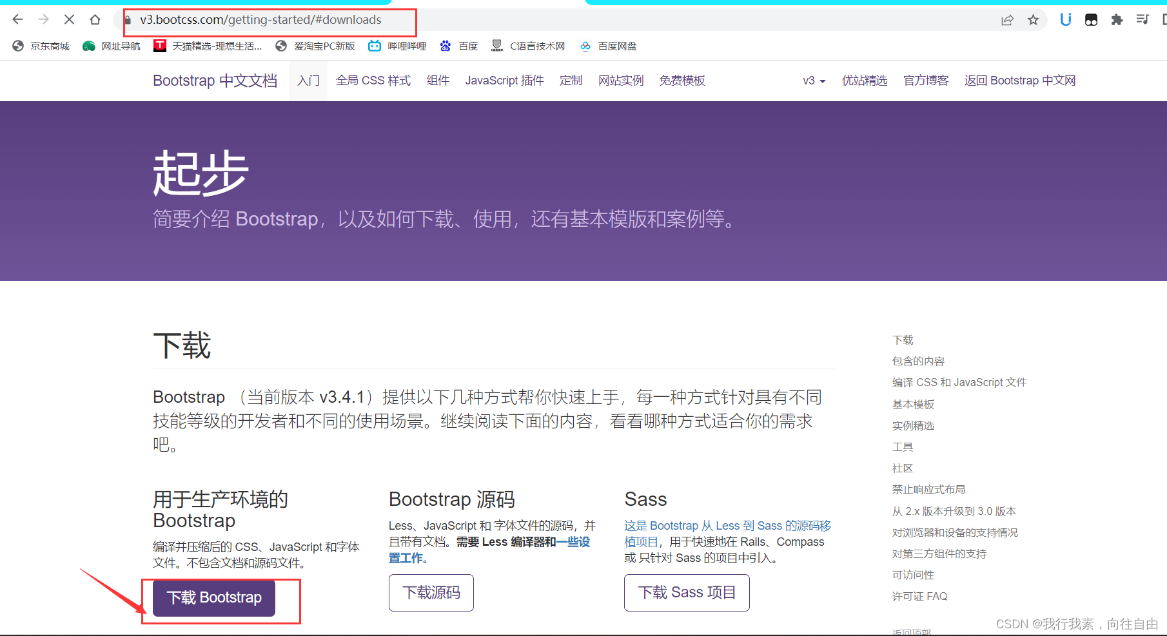Screen dimensions: 1167x636
Task: Open the JavaScript 插件 section
Action: point(504,80)
